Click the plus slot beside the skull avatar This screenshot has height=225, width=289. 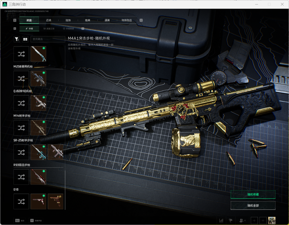(263, 220)
